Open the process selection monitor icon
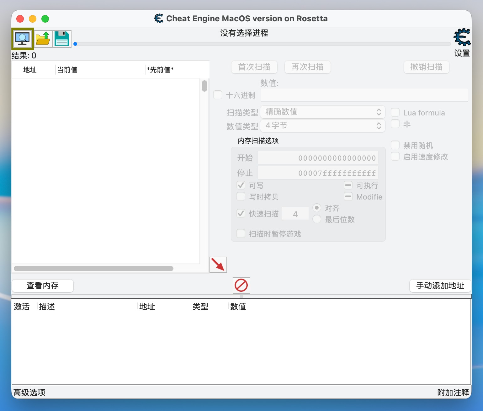The width and height of the screenshot is (483, 411). (x=22, y=39)
